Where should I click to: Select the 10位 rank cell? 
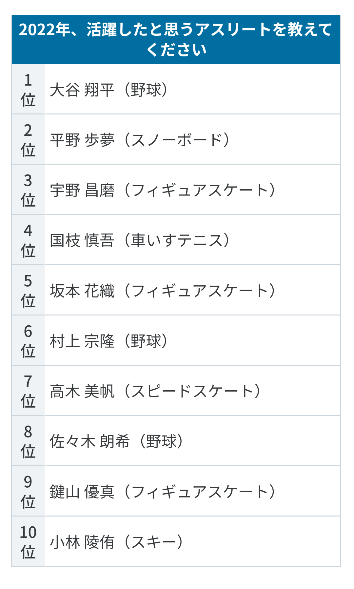coord(28,541)
